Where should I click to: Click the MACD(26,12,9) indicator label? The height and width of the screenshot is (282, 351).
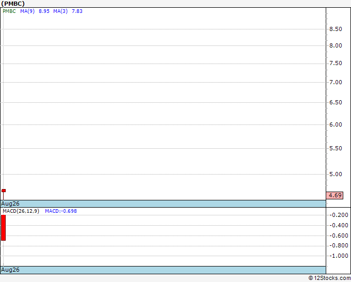pyautogui.click(x=21, y=211)
